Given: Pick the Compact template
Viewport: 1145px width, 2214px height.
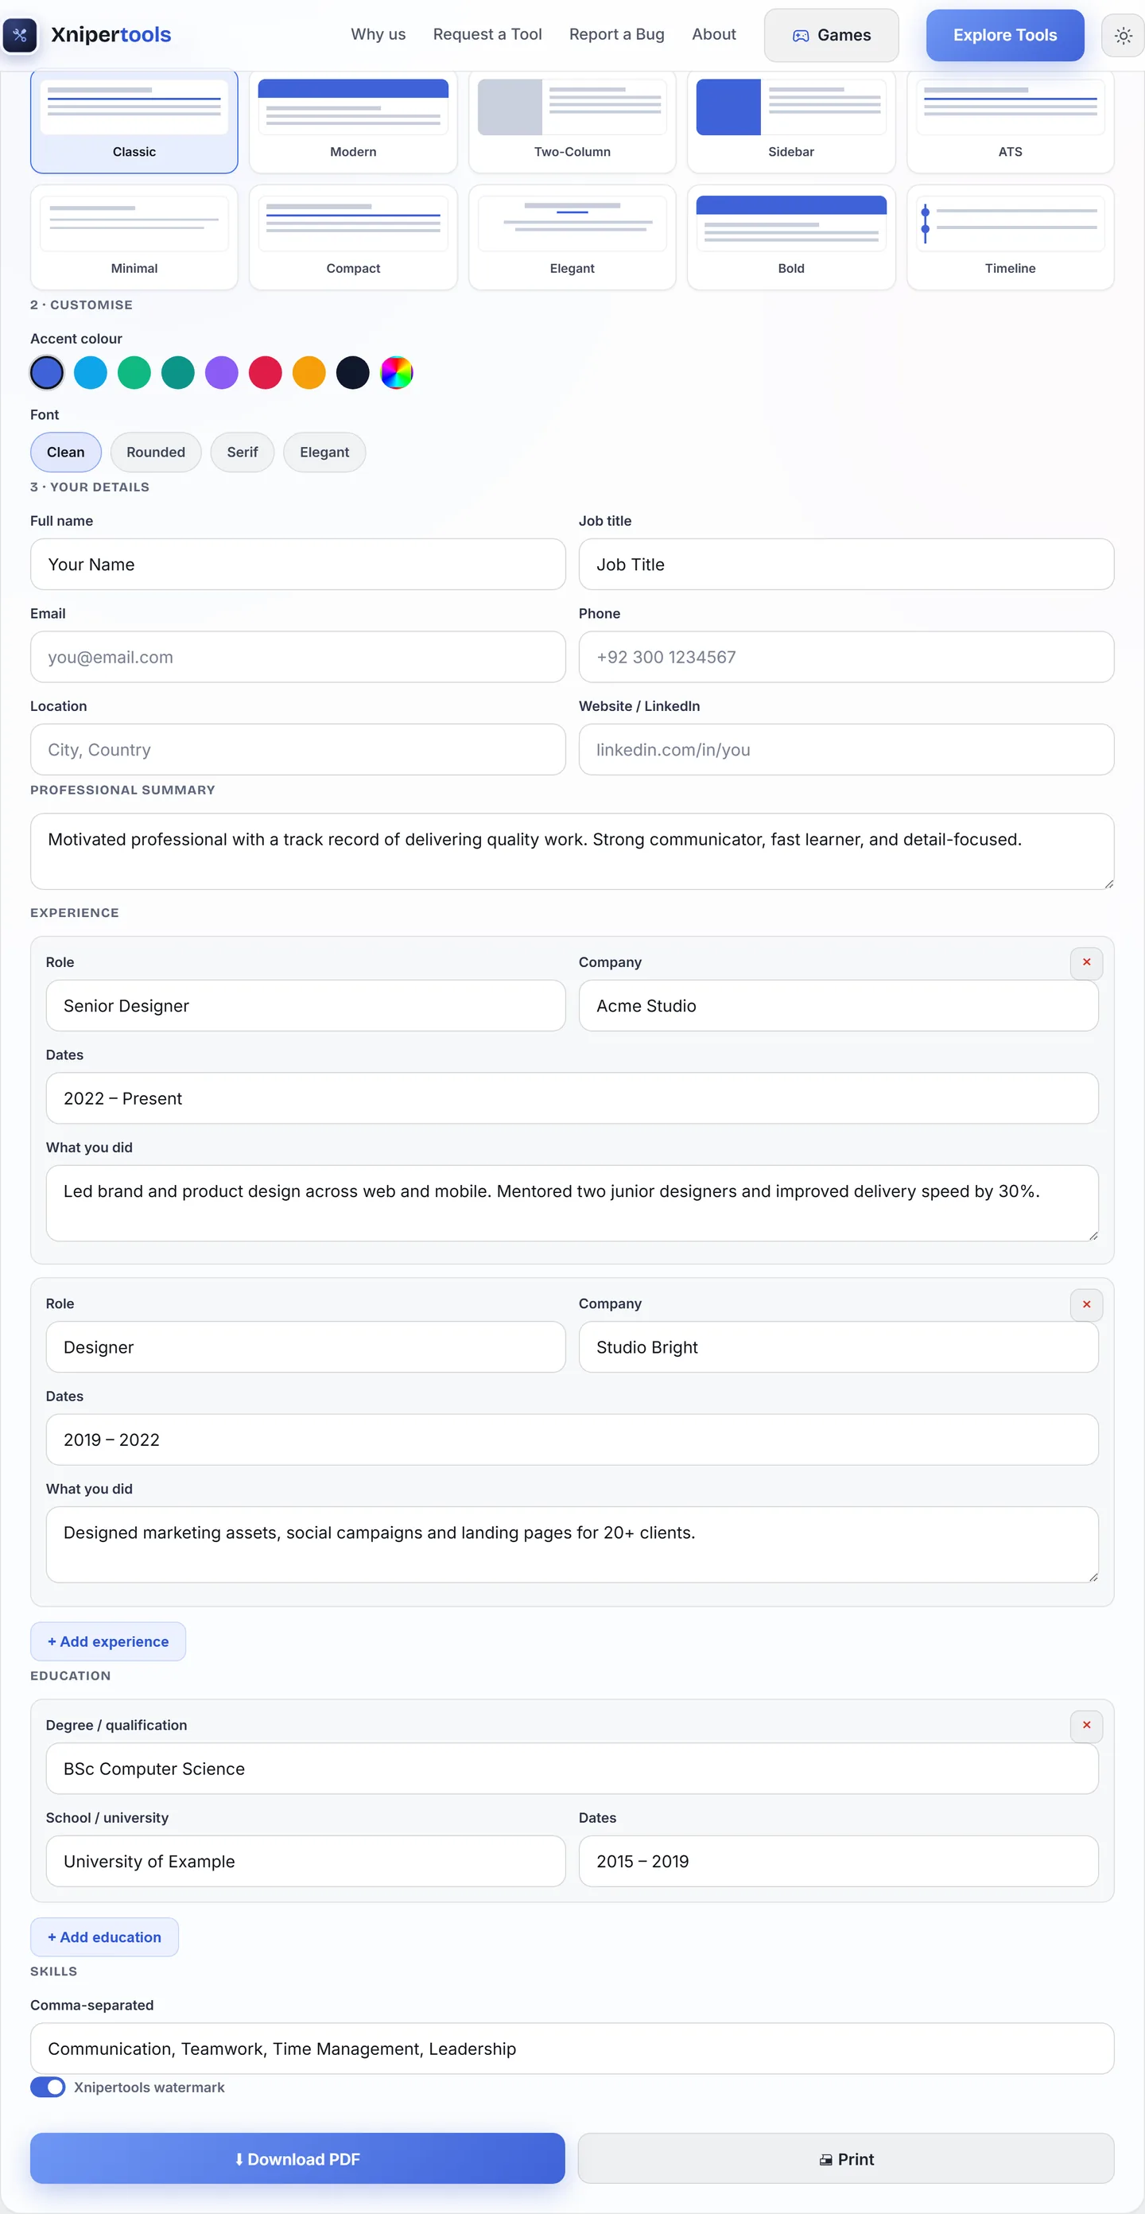Looking at the screenshot, I should (353, 237).
